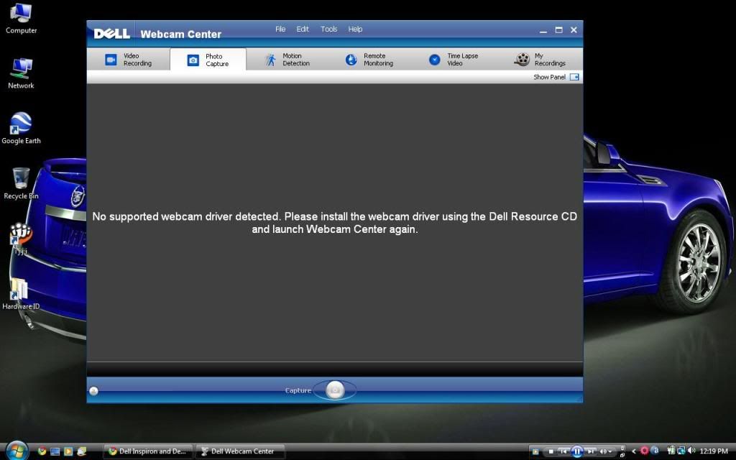
Task: Restore the media player from the taskbar toolbar
Action: [x=622, y=455]
